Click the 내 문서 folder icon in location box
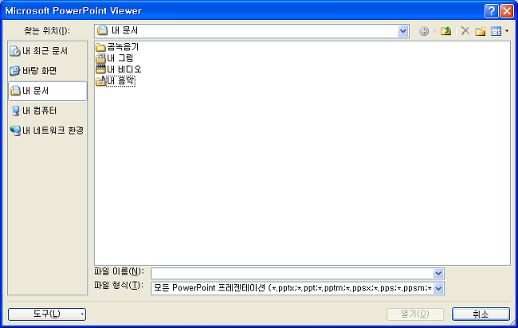Viewport: 518px width, 328px height. pos(103,31)
